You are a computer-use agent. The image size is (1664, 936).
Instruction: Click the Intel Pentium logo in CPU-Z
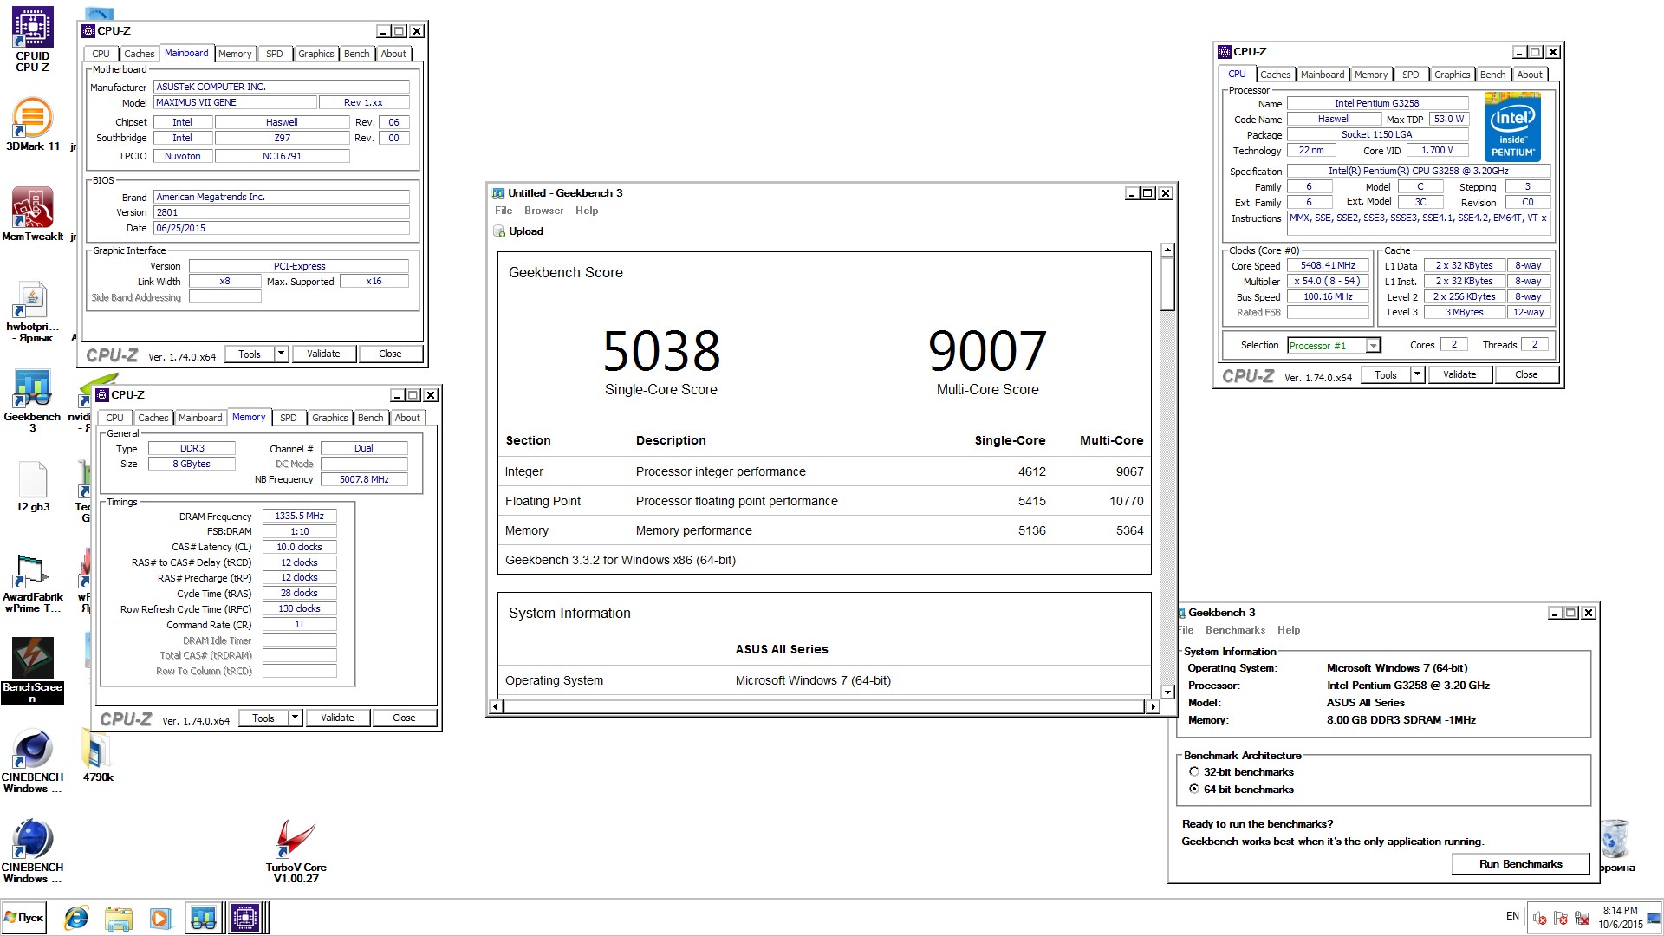click(x=1512, y=129)
